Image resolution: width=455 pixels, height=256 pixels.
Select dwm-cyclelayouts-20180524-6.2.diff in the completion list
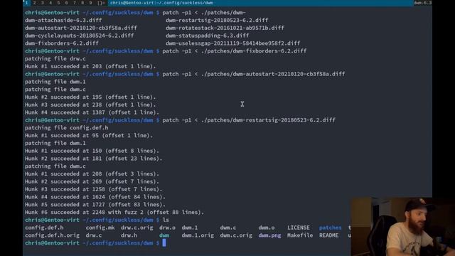[x=79, y=36]
